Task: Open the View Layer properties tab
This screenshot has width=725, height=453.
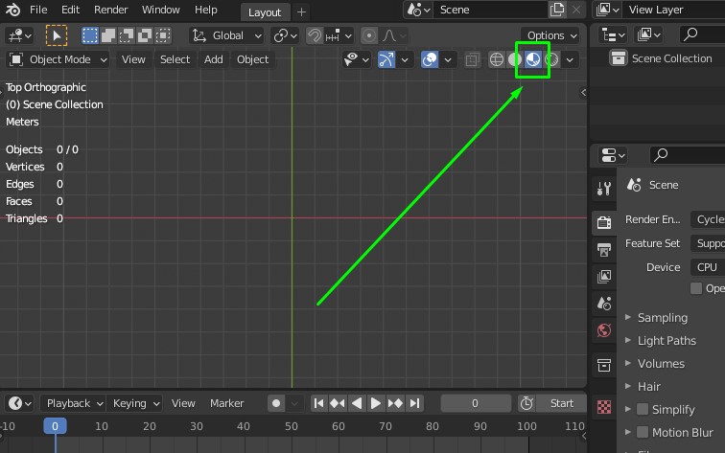Action: 604,277
